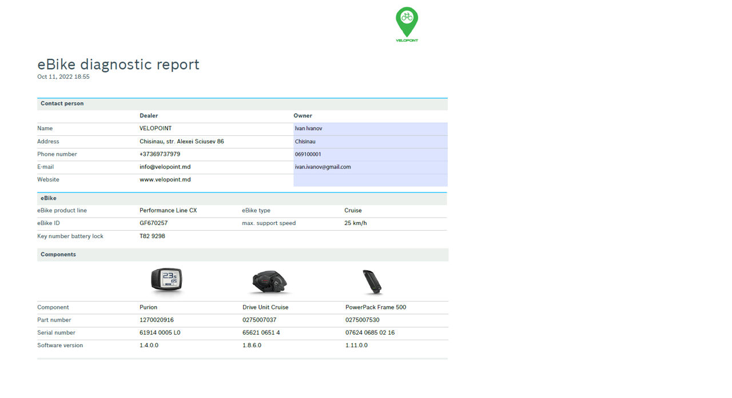Click the eBike type value Cruise

point(353,211)
